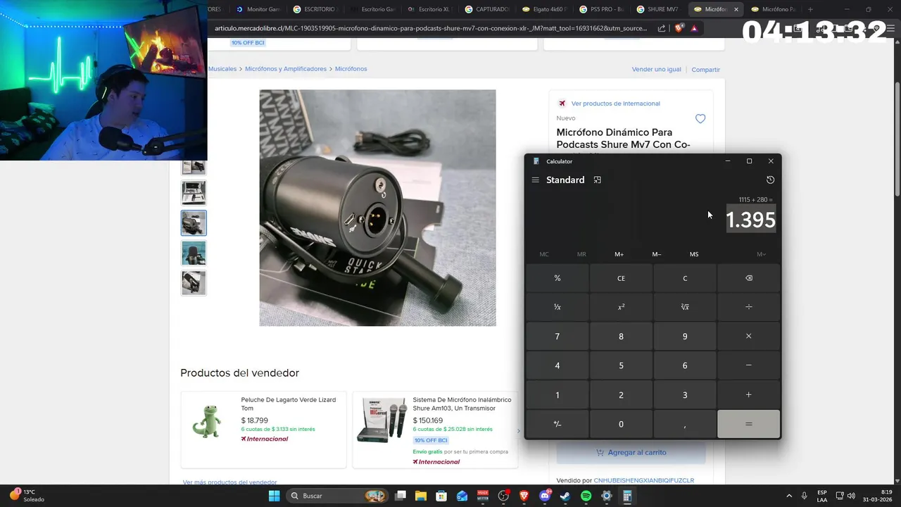The height and width of the screenshot is (507, 901).
Task: Switch to the Escritorio XL browser tab
Action: pyautogui.click(x=429, y=9)
